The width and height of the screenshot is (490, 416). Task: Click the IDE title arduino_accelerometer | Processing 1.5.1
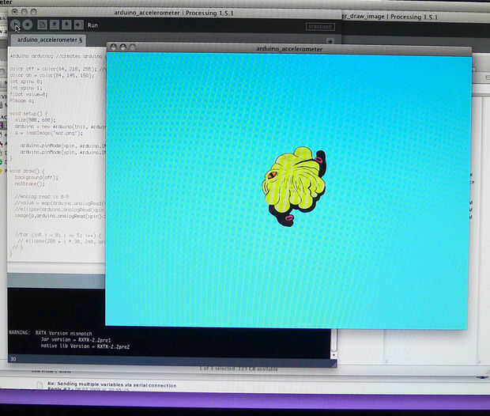(173, 13)
